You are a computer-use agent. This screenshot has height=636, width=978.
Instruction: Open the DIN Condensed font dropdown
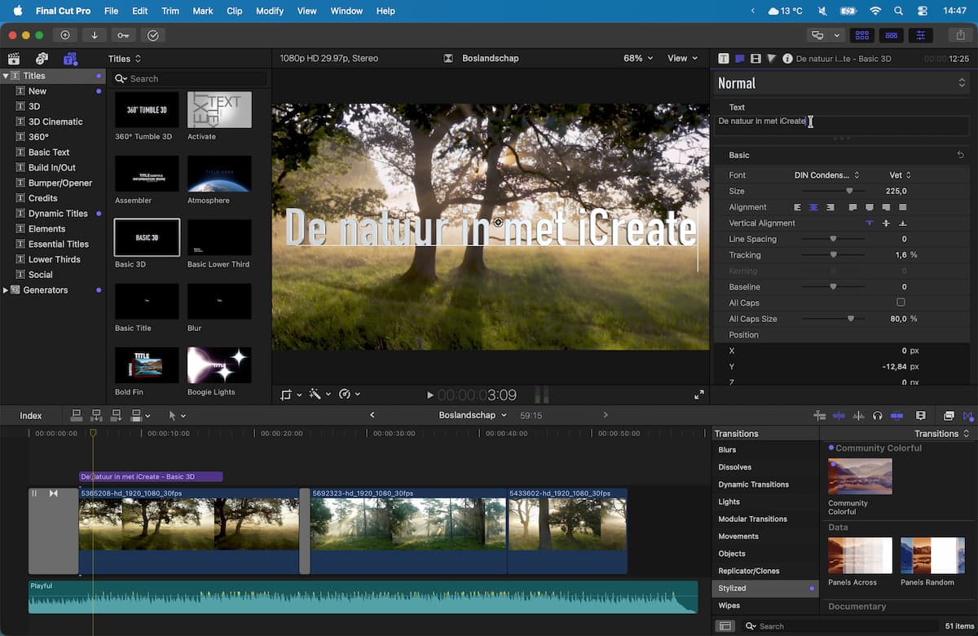[827, 175]
